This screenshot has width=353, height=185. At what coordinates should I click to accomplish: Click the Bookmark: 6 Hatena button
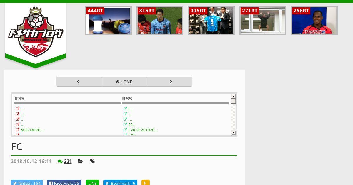click(120, 183)
